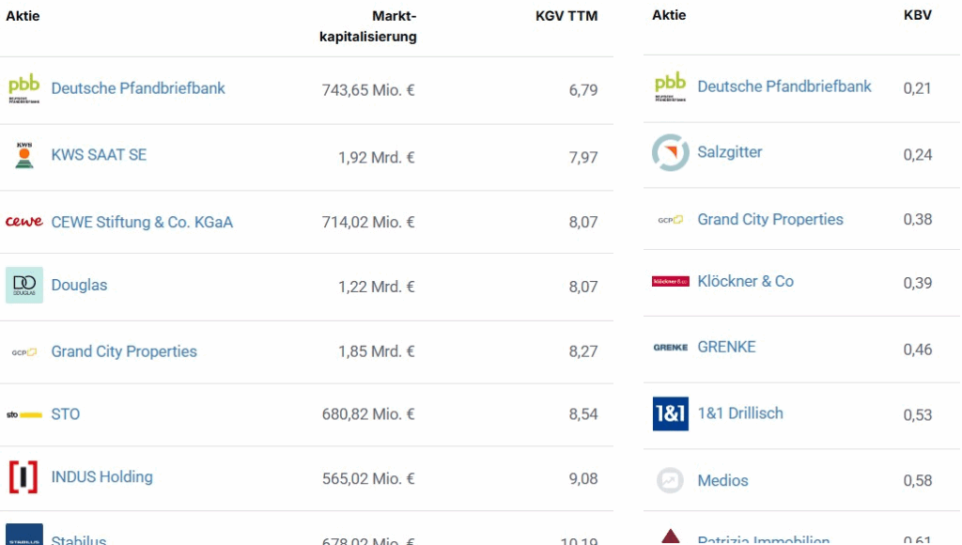Go to the Douglas stock page

point(79,285)
